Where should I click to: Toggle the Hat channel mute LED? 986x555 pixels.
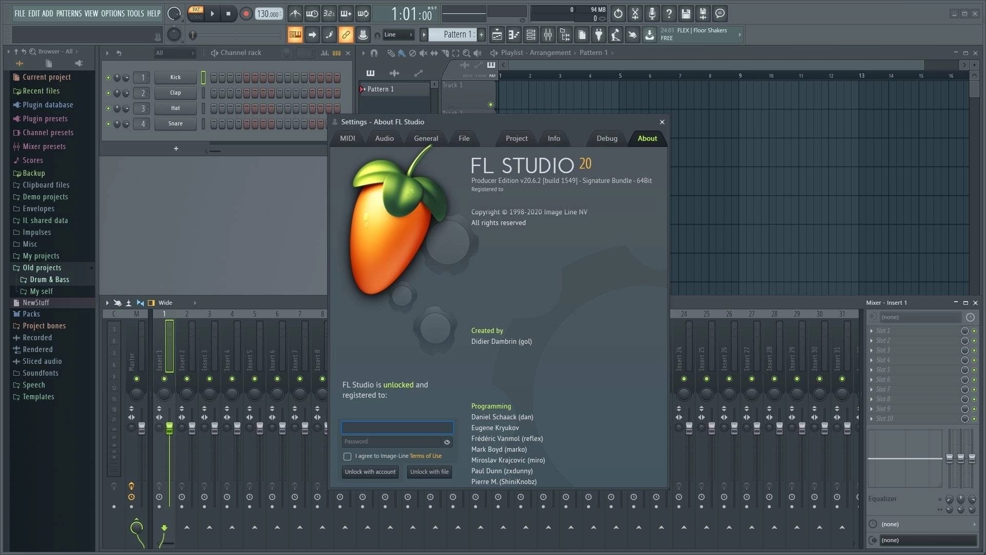click(108, 108)
